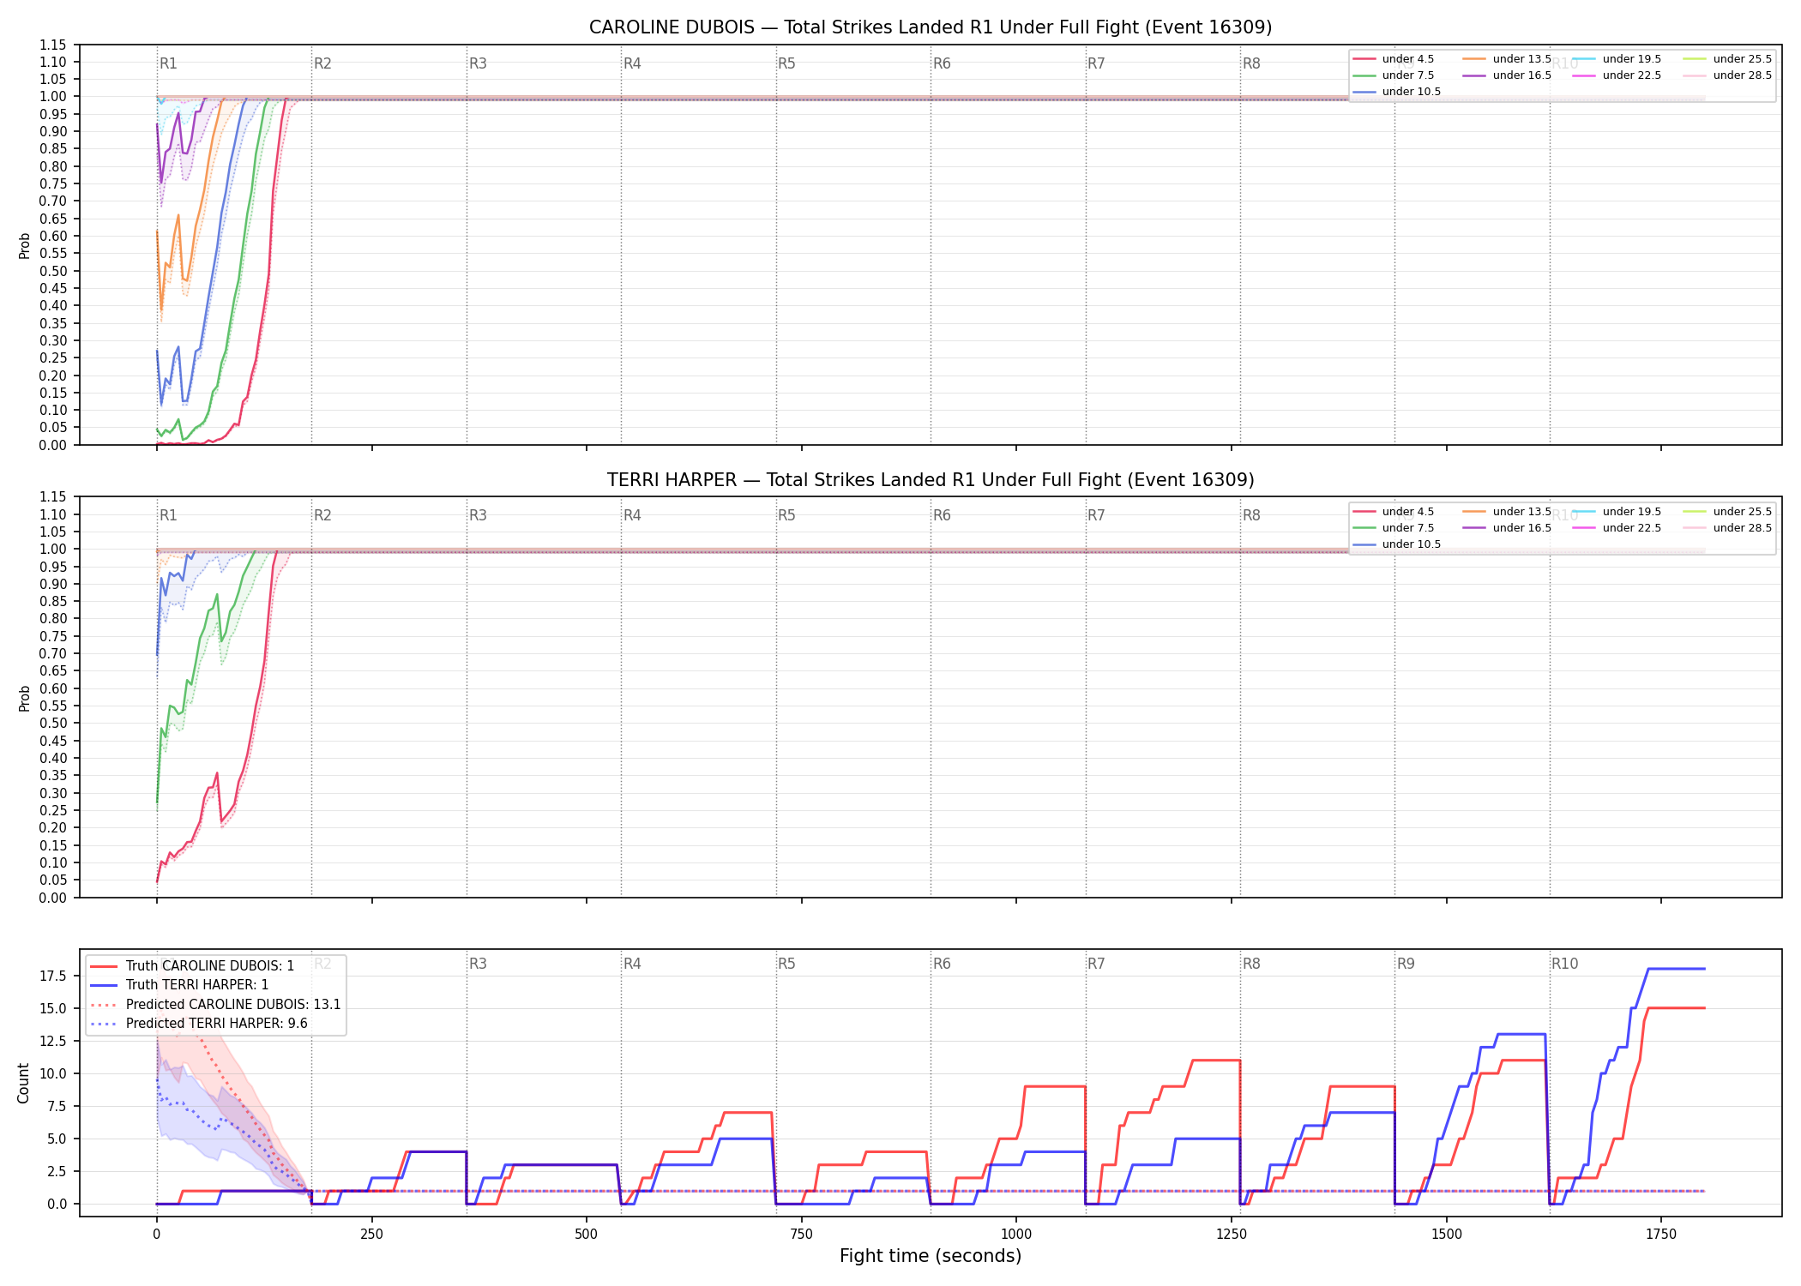The height and width of the screenshot is (1286, 1801).
Task: Click x-axis tick label 500
Action: click(x=587, y=1235)
